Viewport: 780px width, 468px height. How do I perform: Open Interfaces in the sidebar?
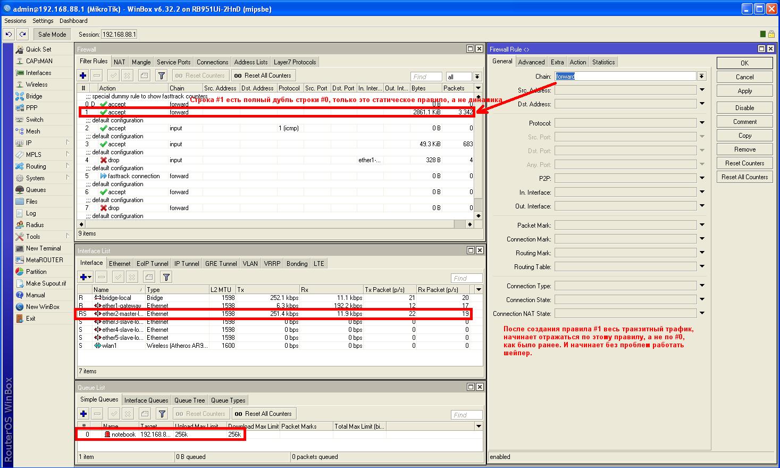coord(38,73)
